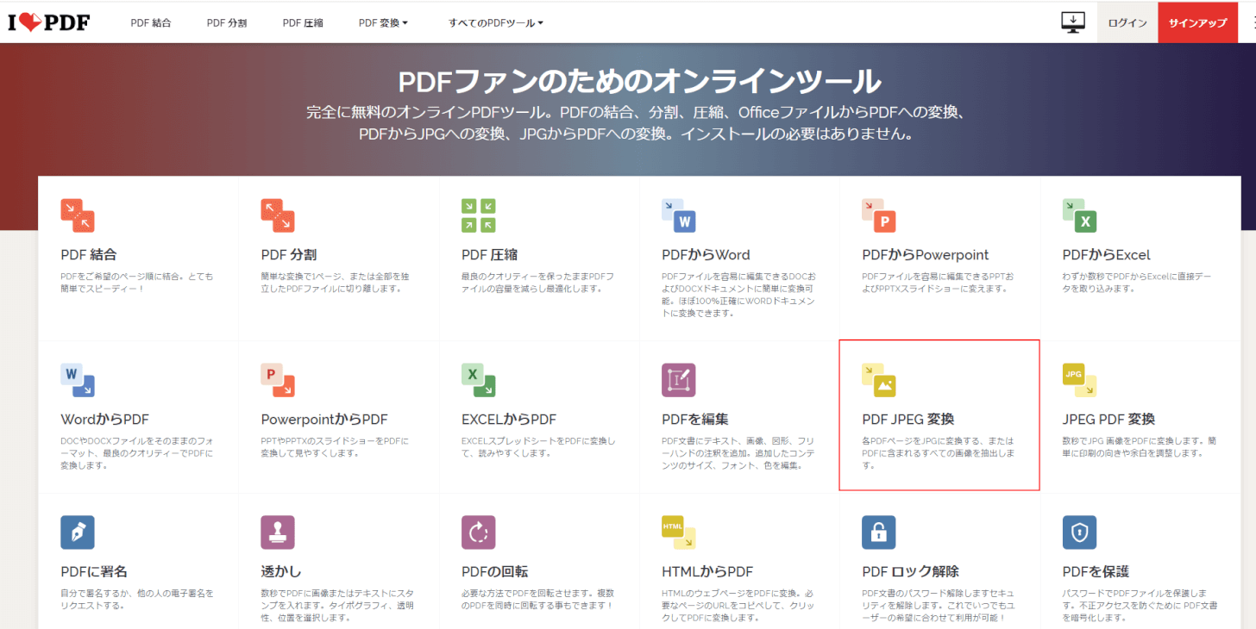Image resolution: width=1256 pixels, height=629 pixels.
Task: Click the PDFファンのためのオンラインツール headline
Action: click(639, 81)
